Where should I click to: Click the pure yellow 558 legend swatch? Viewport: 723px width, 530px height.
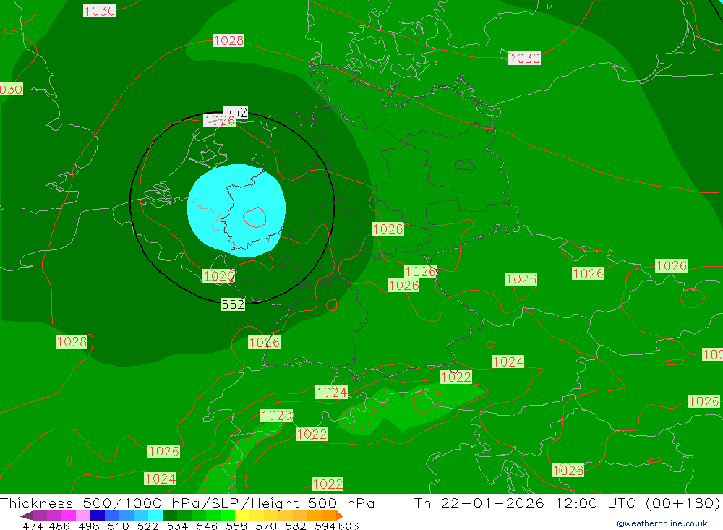(242, 516)
